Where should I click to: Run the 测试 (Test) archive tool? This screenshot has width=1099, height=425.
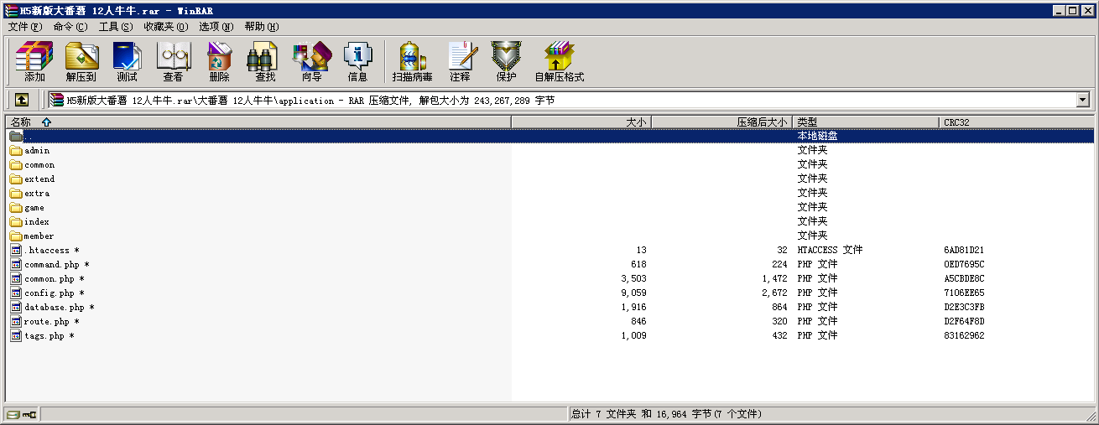(x=127, y=62)
